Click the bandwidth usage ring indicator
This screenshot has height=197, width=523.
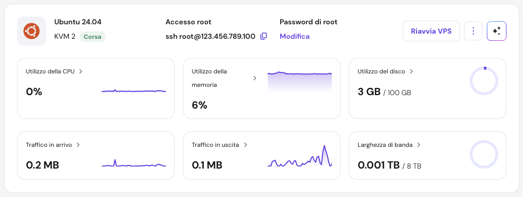[484, 155]
